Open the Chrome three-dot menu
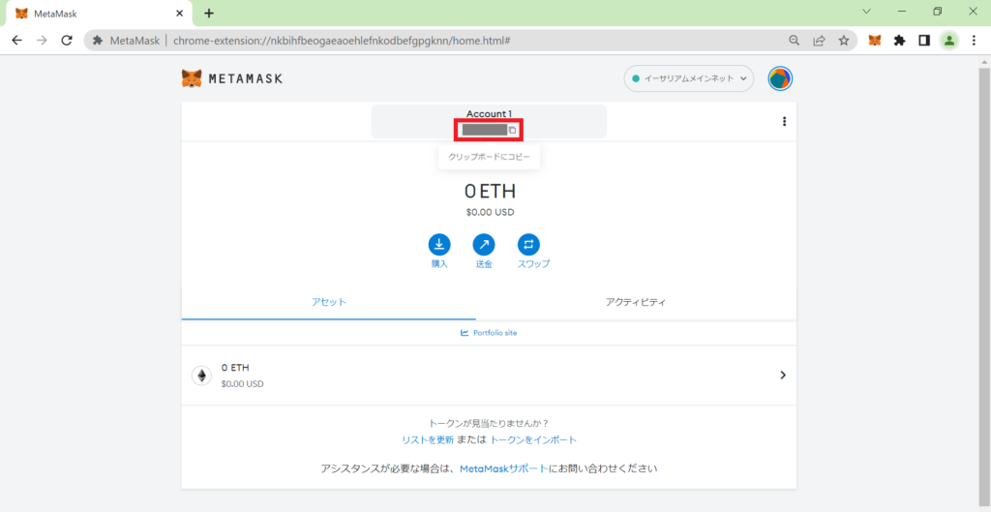This screenshot has height=512, width=991. pos(974,41)
